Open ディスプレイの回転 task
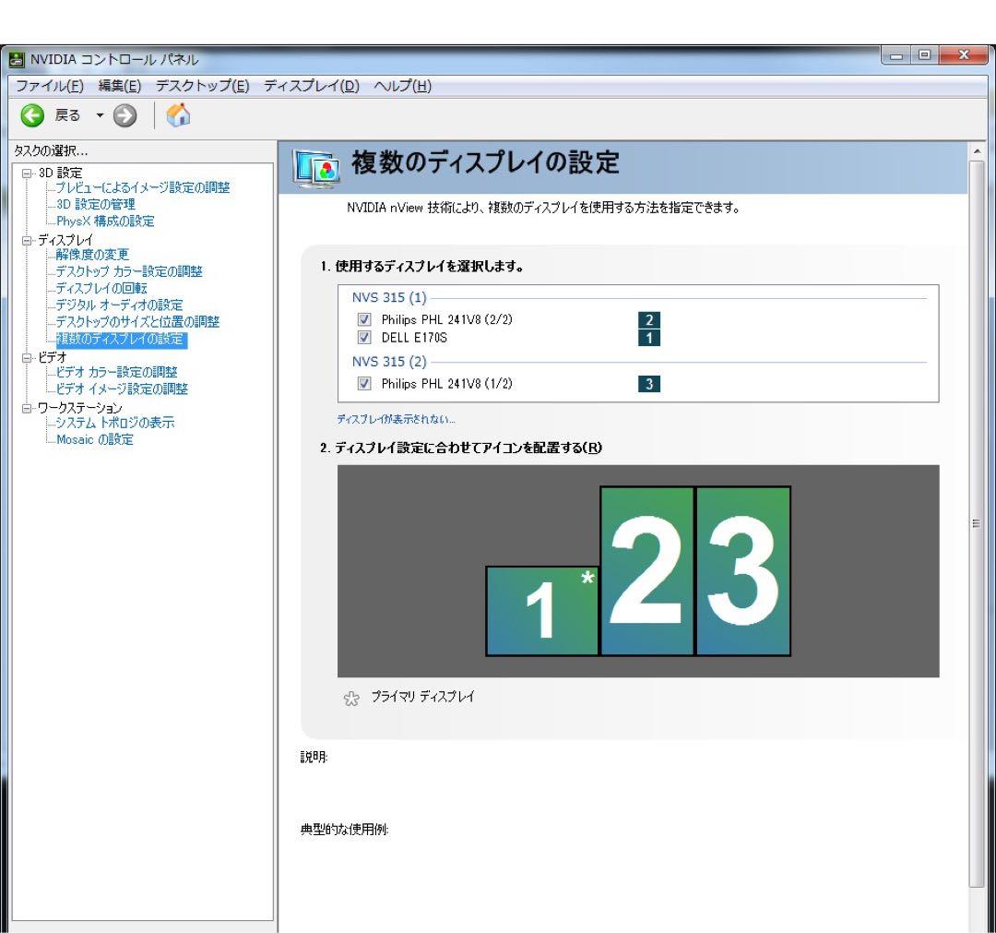The image size is (996, 933). pyautogui.click(x=101, y=288)
